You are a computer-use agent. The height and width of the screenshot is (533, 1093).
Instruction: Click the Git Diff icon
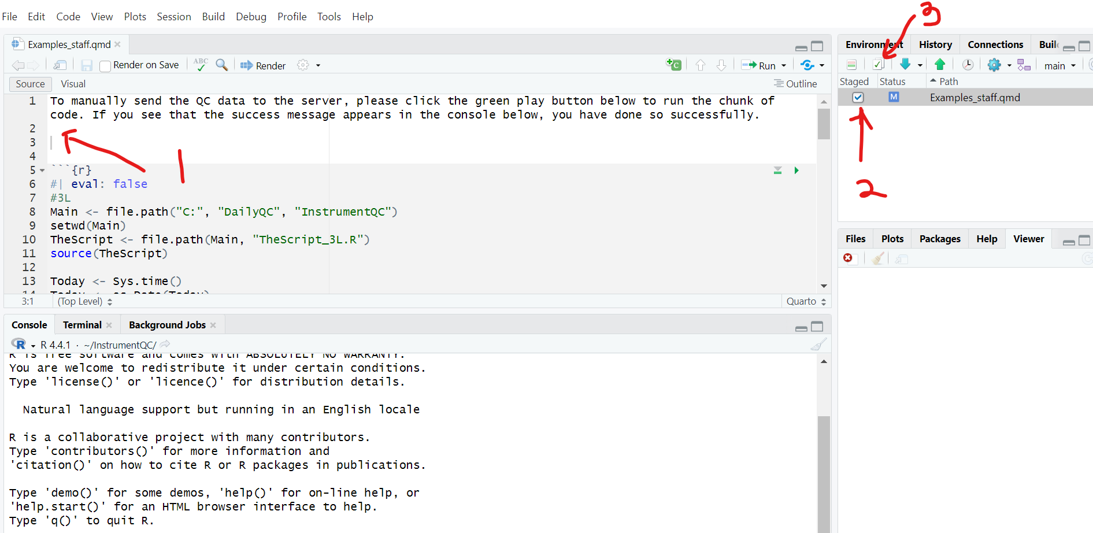pyautogui.click(x=851, y=65)
